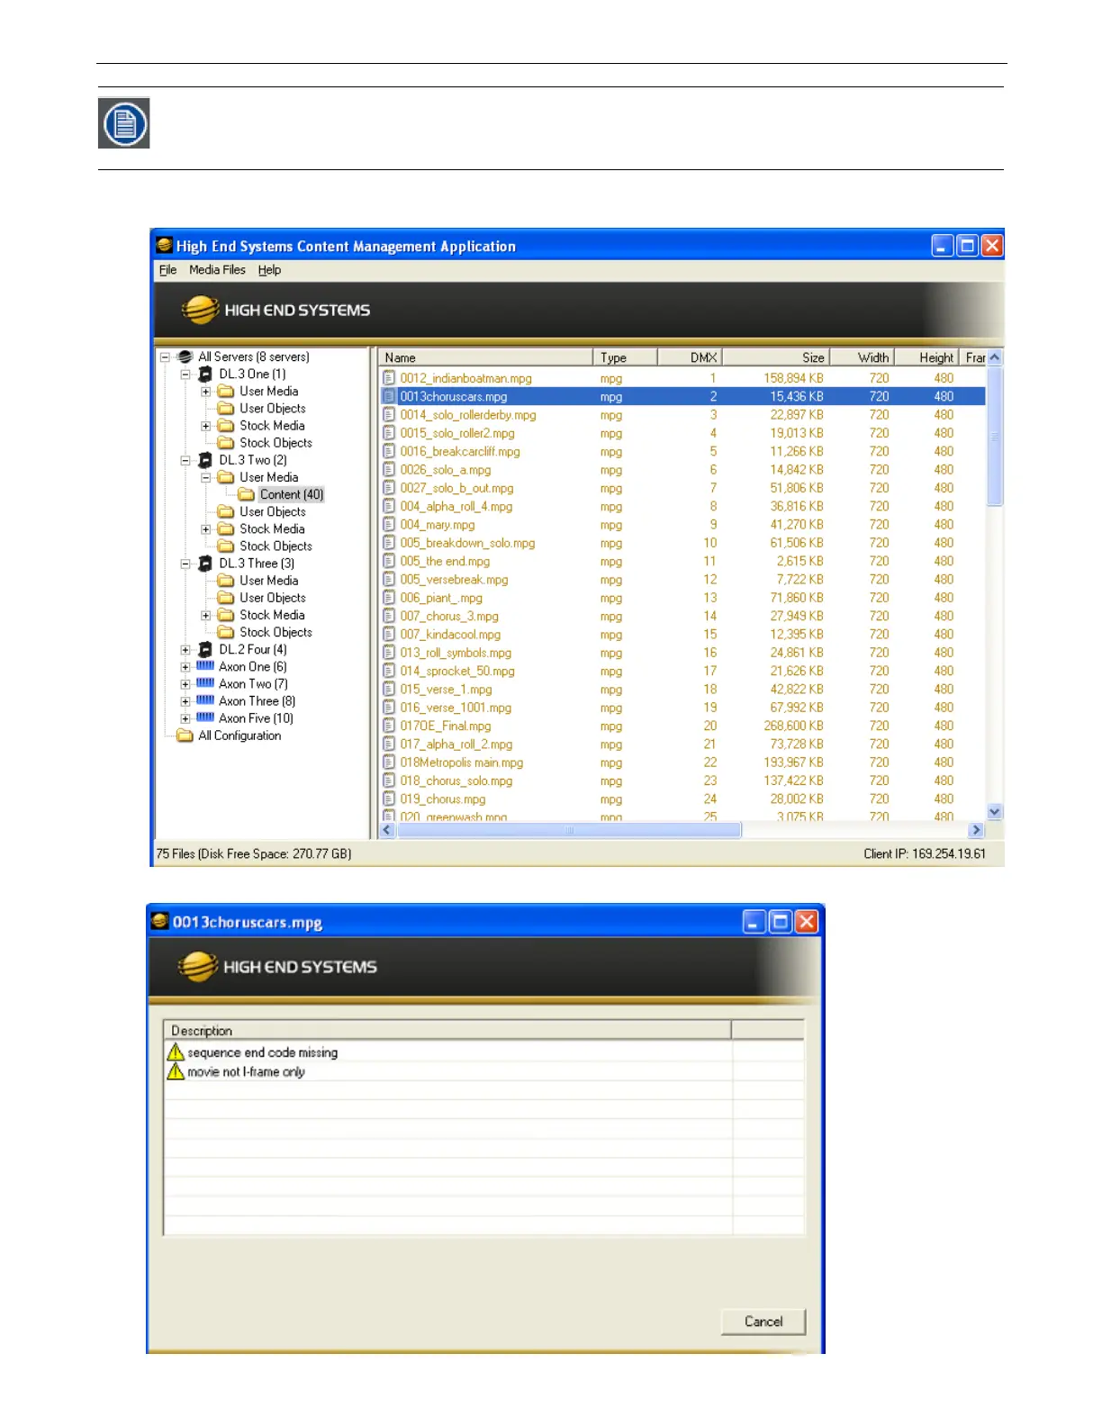Viewport: 1102px width, 1426px height.
Task: Click the DL.3 One fixture icon
Action: [x=205, y=375]
